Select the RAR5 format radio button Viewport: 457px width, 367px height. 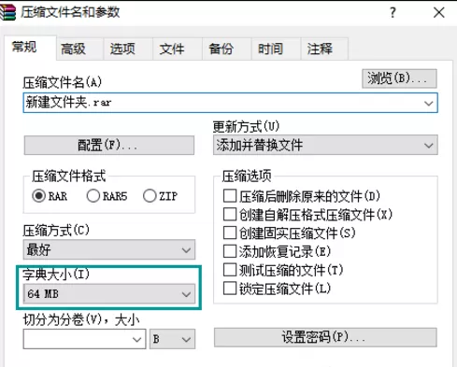pos(93,196)
